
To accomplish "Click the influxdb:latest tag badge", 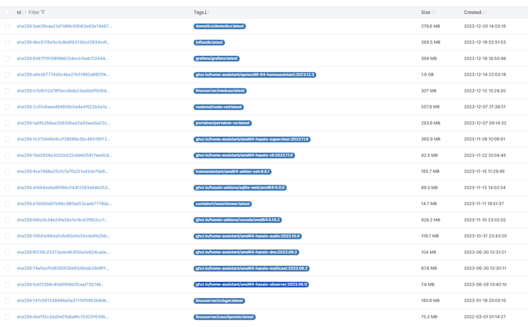I will (x=209, y=42).
